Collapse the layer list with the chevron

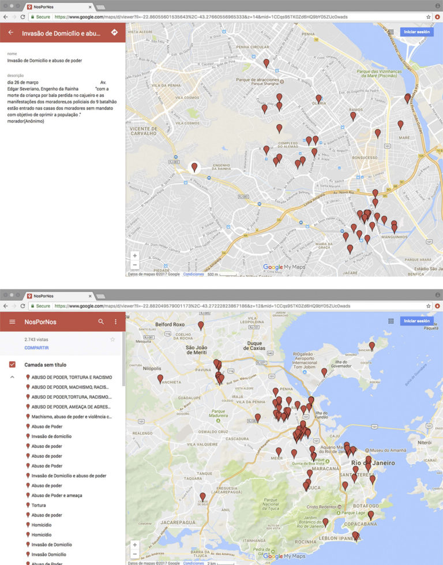coord(12,377)
